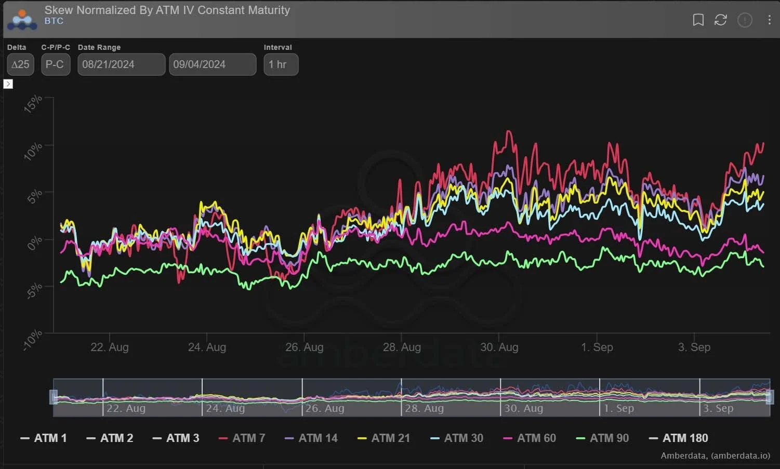
Task: Open the vertical three-dot options menu
Action: 769,20
